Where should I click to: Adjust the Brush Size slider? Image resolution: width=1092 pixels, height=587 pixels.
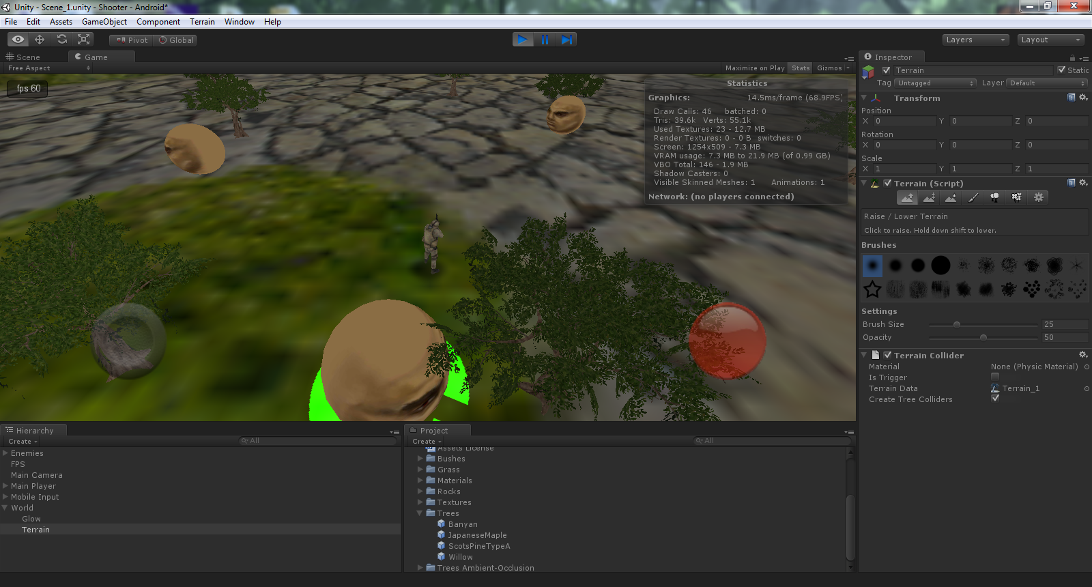click(957, 325)
